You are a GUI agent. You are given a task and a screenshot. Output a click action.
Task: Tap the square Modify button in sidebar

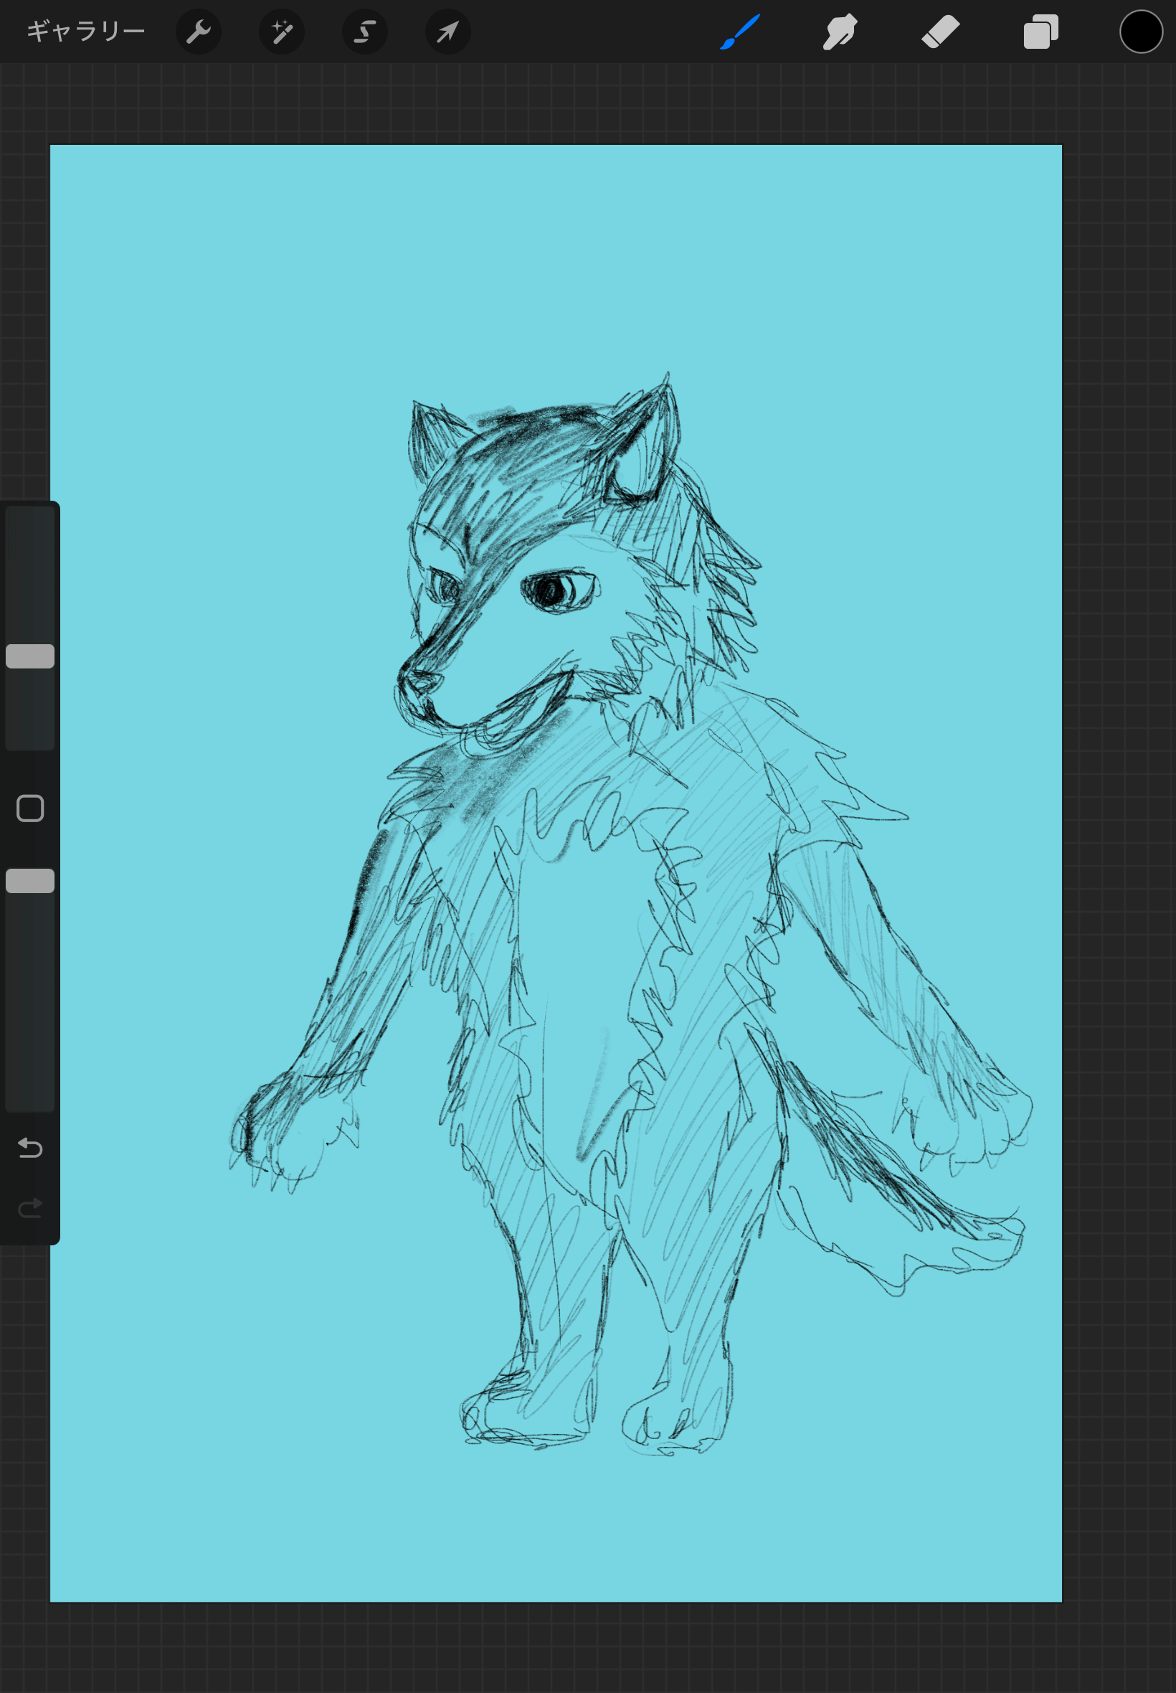coord(30,808)
